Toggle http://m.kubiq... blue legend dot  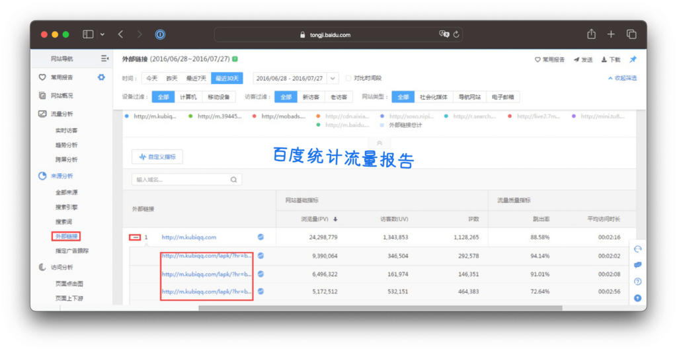point(126,116)
